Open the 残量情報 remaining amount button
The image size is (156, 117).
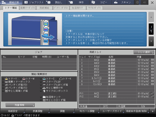[20, 105]
